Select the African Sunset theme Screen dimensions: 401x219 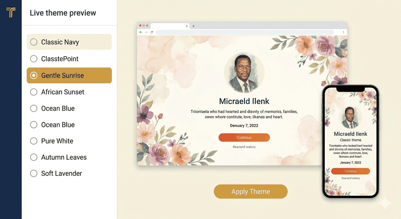tap(34, 92)
